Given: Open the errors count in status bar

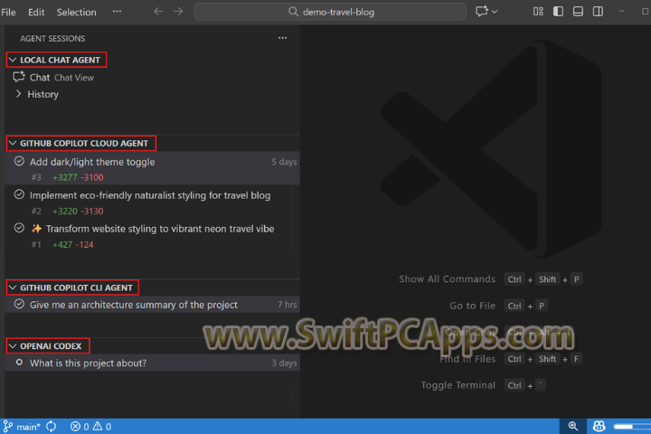Looking at the screenshot, I should pos(80,427).
